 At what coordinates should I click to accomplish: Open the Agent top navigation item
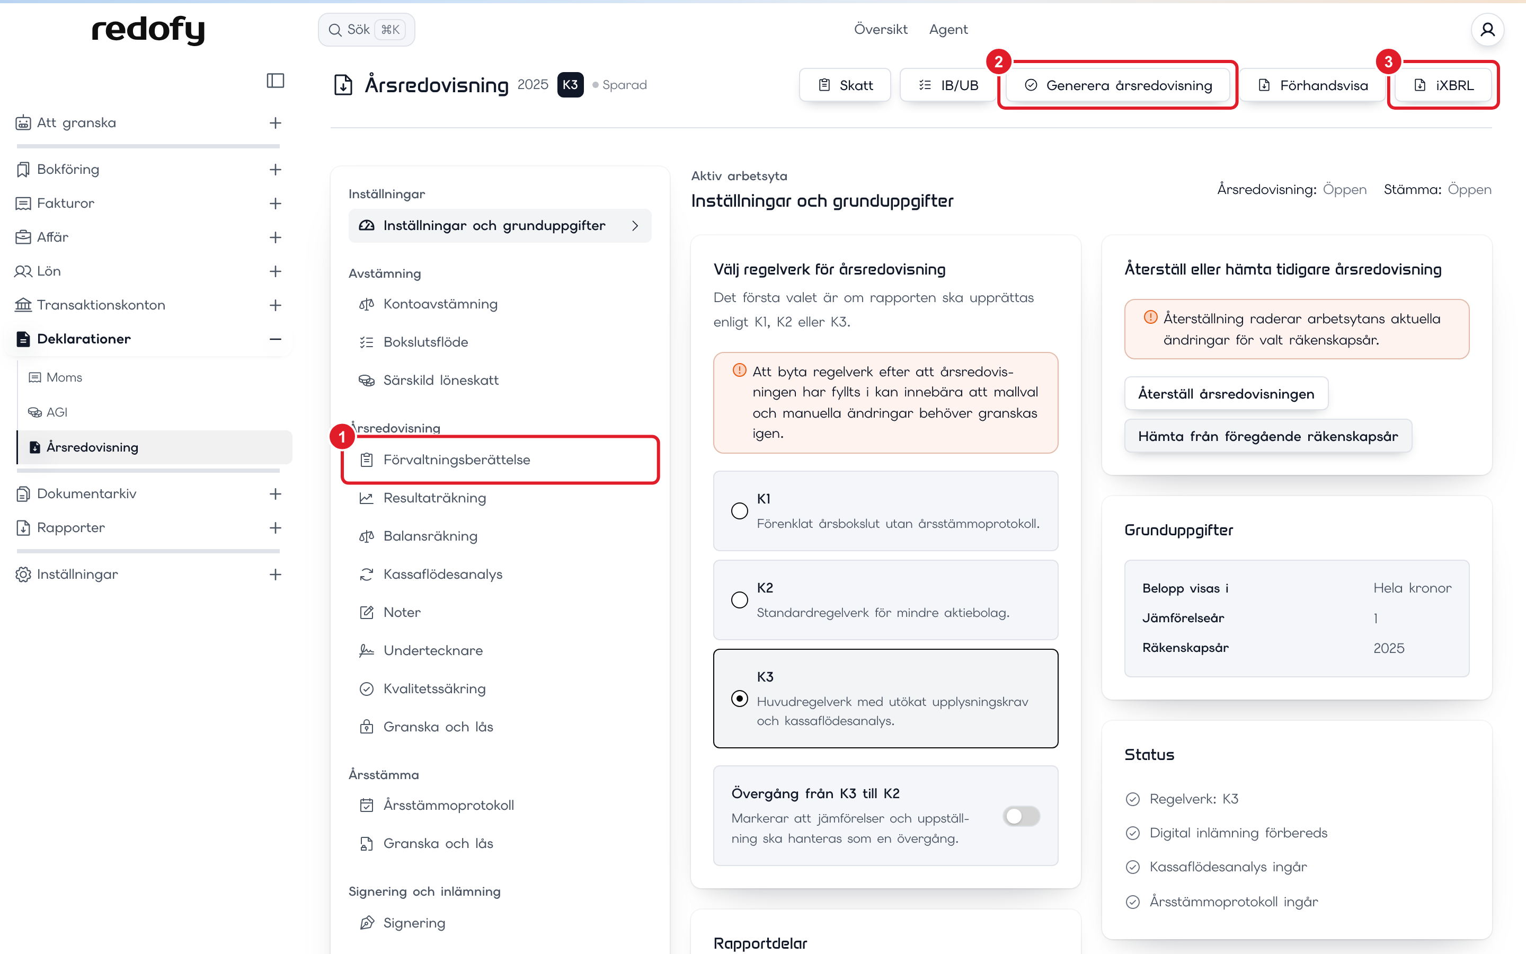coord(948,29)
